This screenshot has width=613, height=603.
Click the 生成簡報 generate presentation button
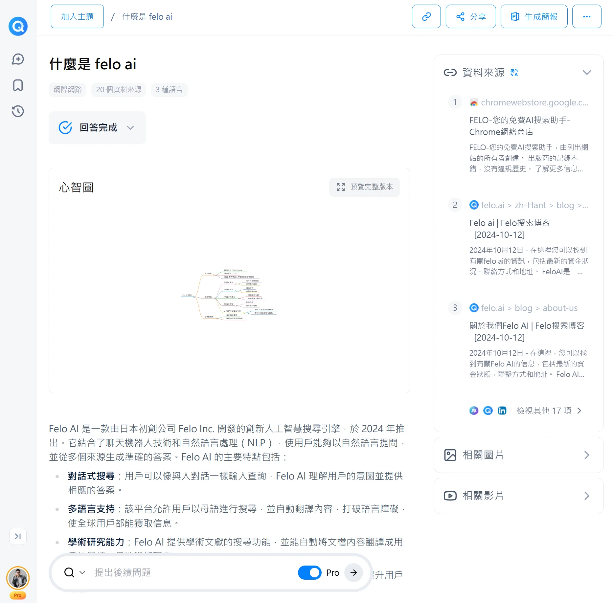click(534, 16)
